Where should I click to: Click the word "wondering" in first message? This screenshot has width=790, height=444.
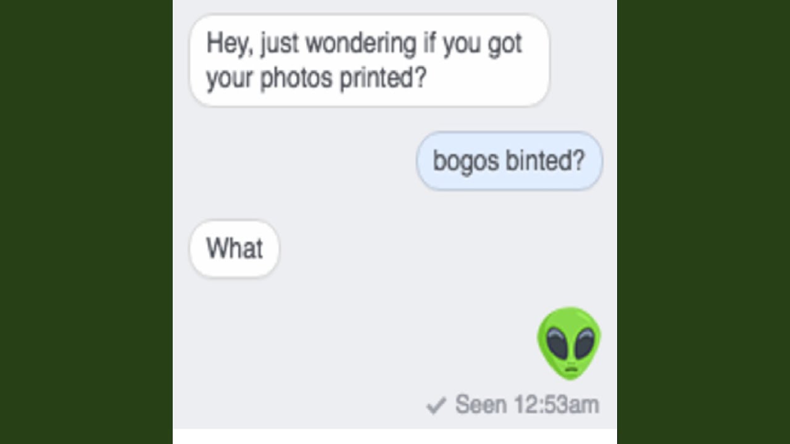[x=361, y=44]
